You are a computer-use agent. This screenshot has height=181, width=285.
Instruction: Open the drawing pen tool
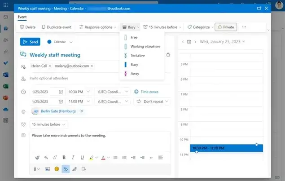pos(75,169)
